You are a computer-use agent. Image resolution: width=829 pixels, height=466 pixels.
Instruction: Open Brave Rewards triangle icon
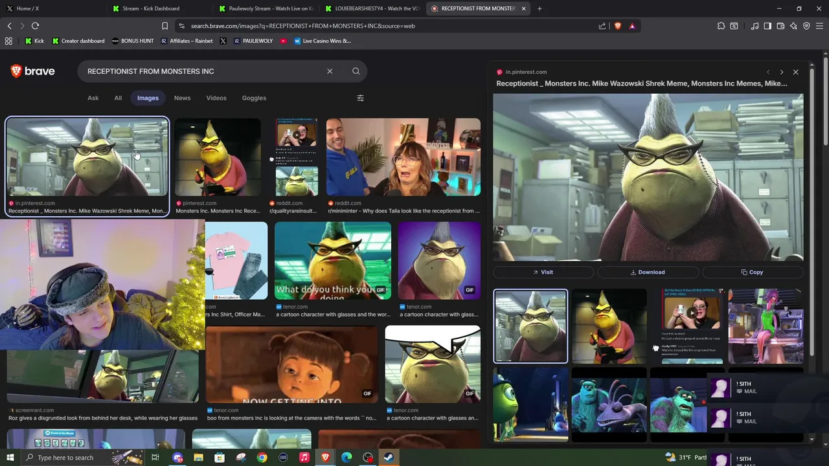click(x=632, y=26)
